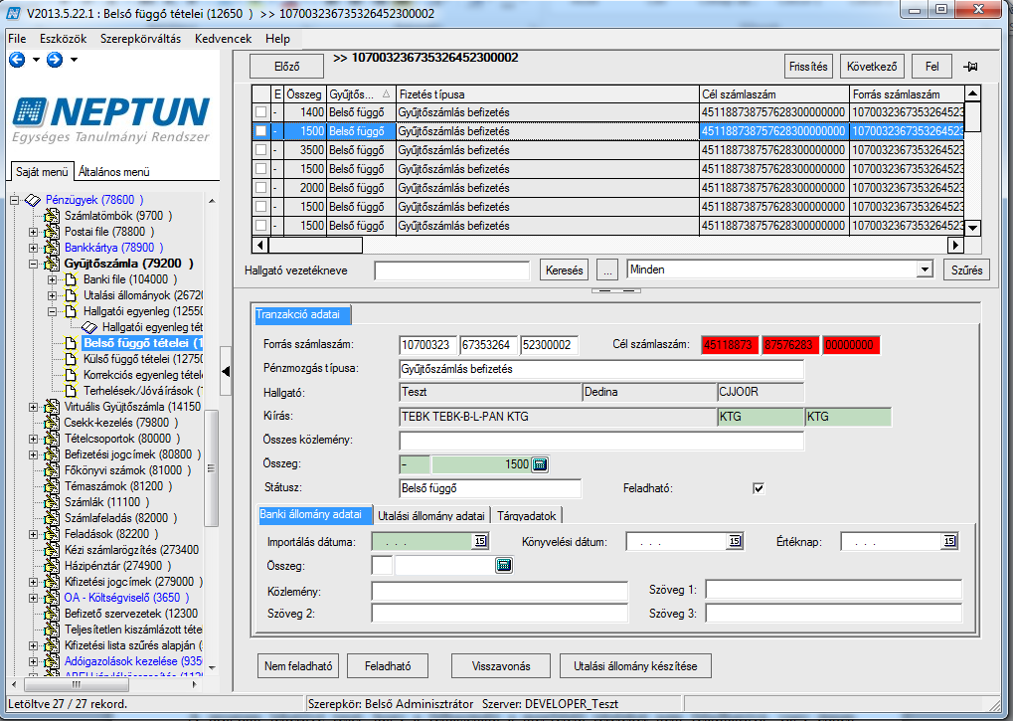Click the Külső függő tételei page icon
1013x721 pixels.
[71, 359]
